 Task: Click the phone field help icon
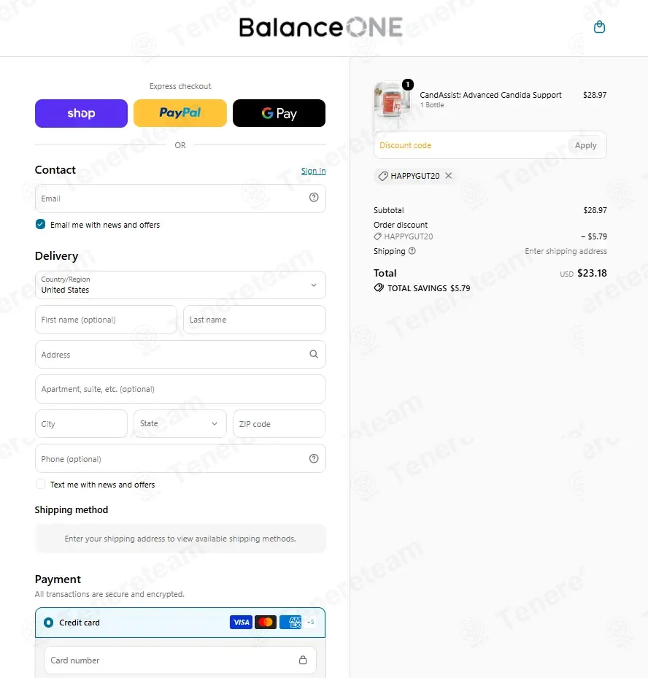(314, 458)
